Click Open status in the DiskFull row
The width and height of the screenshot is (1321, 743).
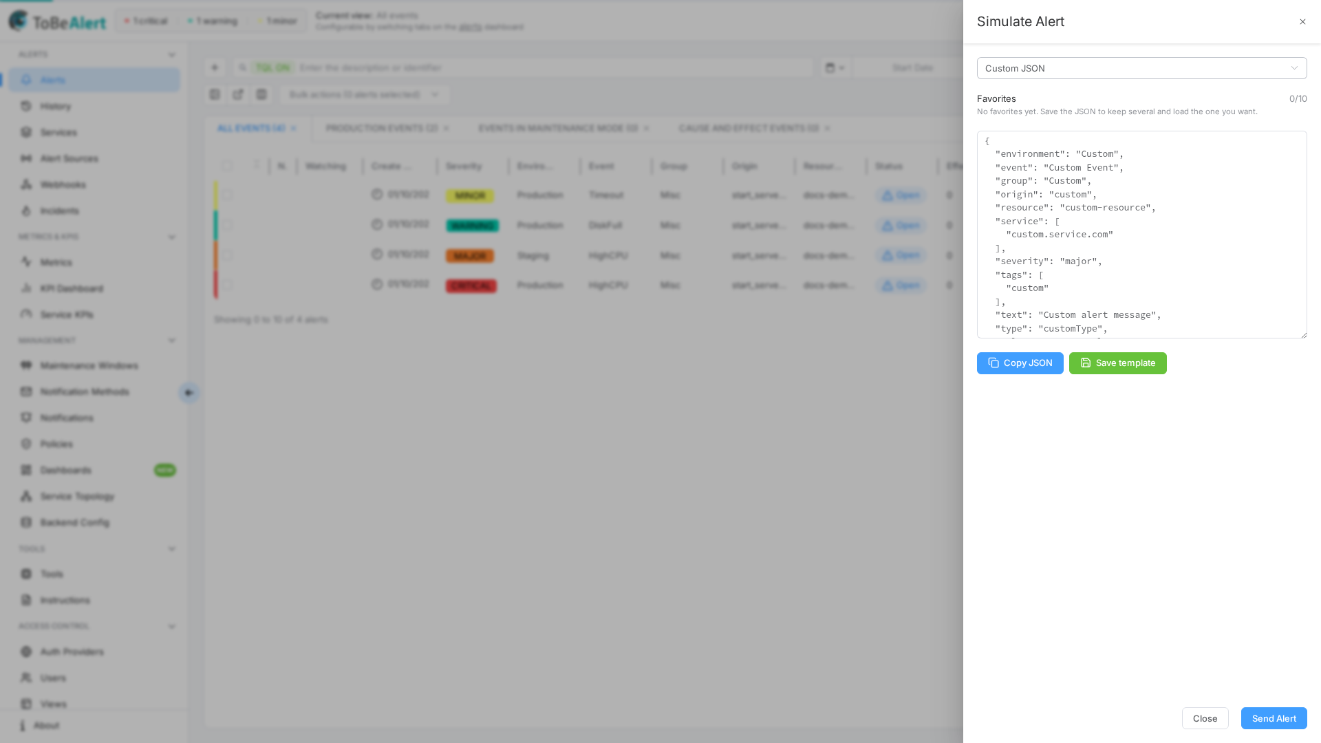(x=901, y=226)
